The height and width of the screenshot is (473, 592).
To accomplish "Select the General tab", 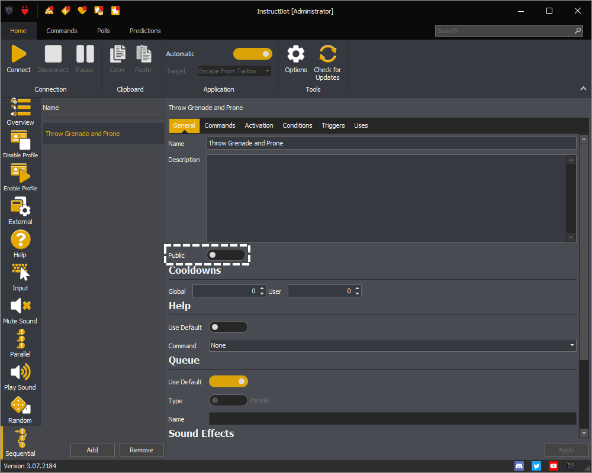I will tap(184, 125).
